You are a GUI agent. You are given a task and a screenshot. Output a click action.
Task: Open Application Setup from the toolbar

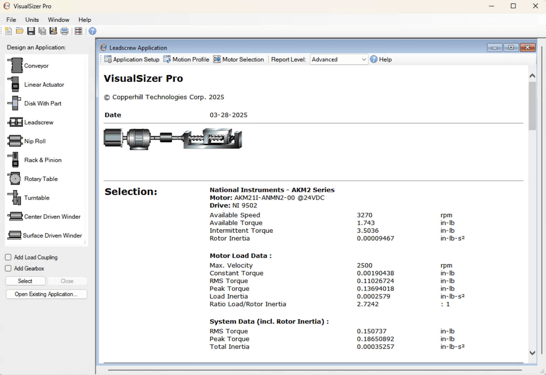tap(132, 59)
